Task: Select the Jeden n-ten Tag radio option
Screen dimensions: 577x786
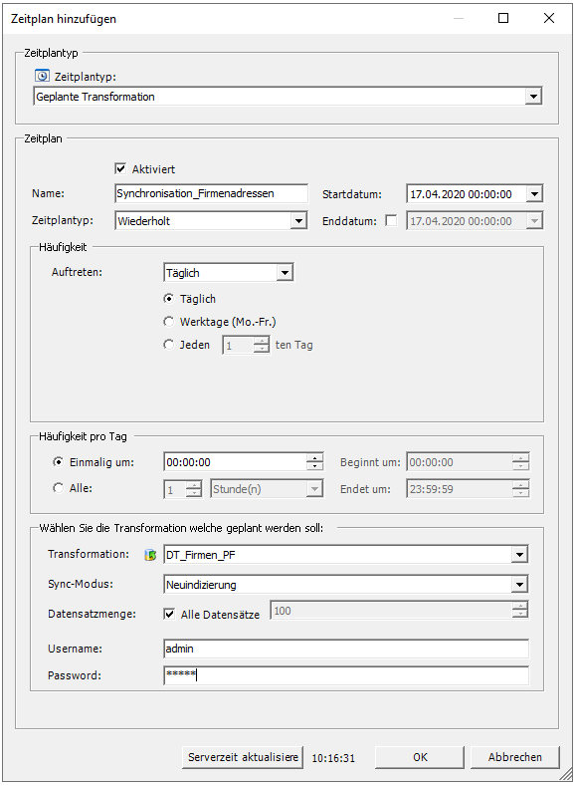Action: coord(169,345)
